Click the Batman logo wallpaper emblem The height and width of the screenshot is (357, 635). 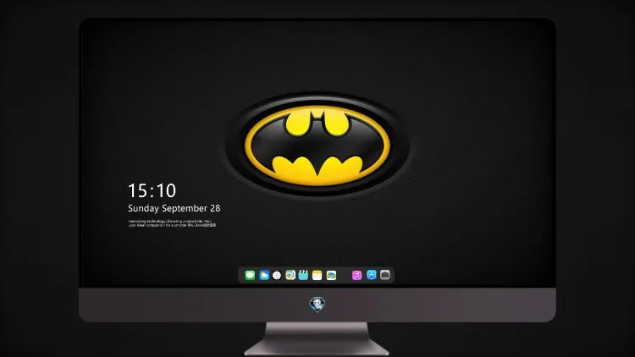pyautogui.click(x=317, y=146)
